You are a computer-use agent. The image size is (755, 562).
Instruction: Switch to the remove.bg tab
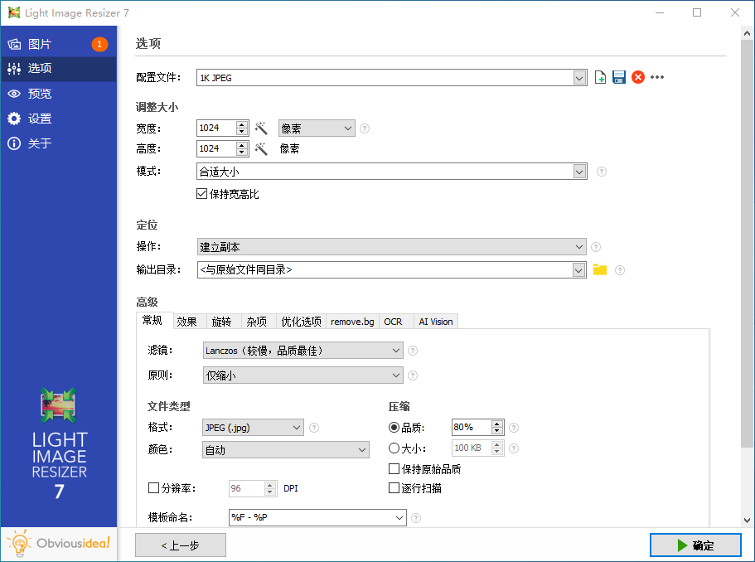click(352, 322)
